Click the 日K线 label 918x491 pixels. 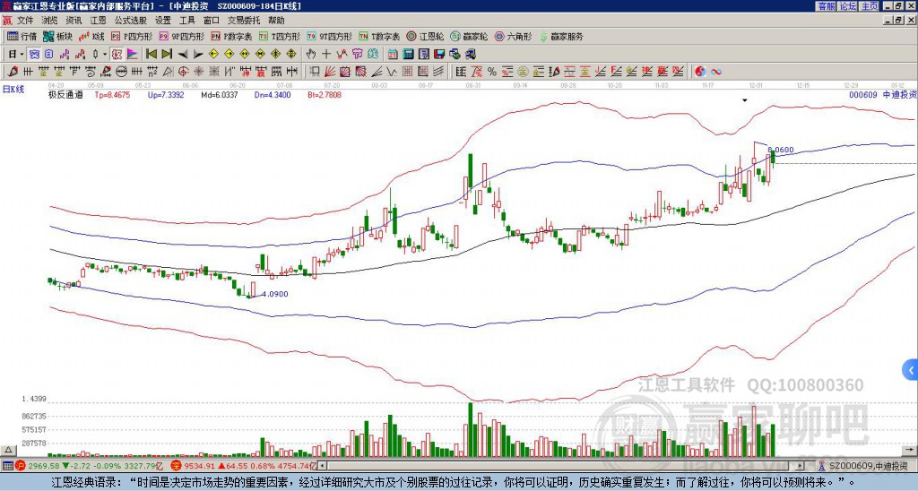(x=13, y=89)
